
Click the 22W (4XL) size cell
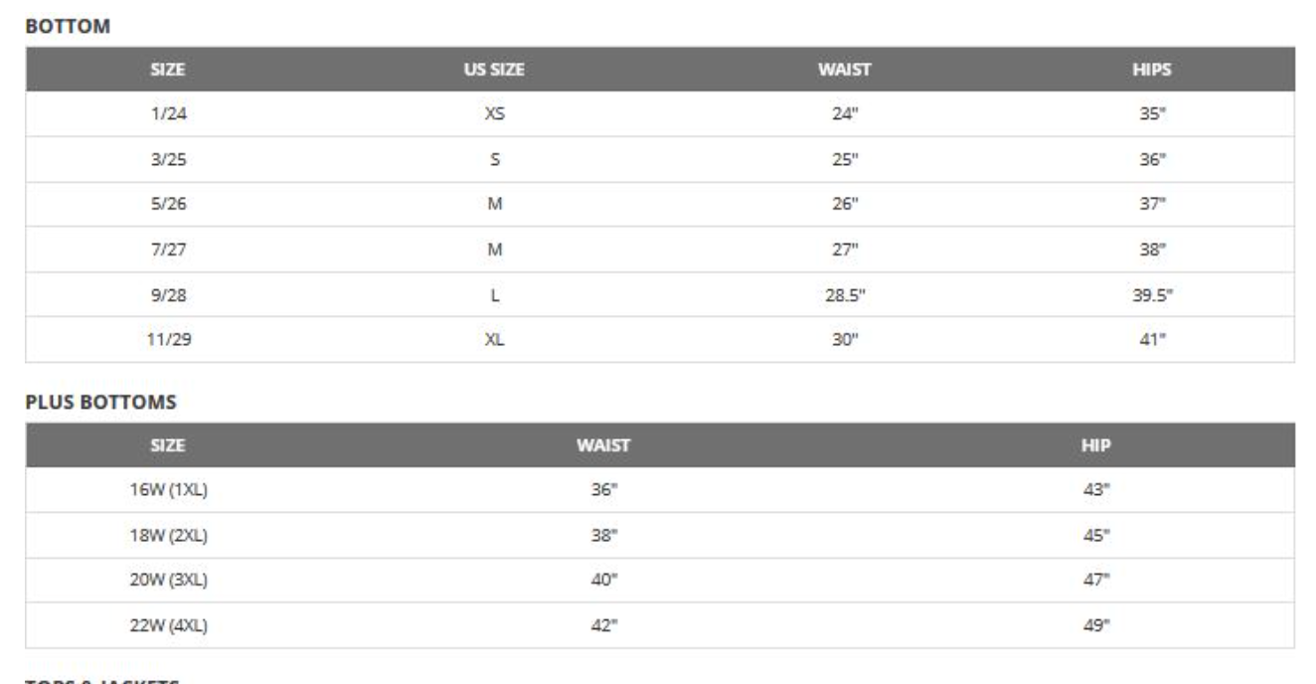pyautogui.click(x=168, y=626)
